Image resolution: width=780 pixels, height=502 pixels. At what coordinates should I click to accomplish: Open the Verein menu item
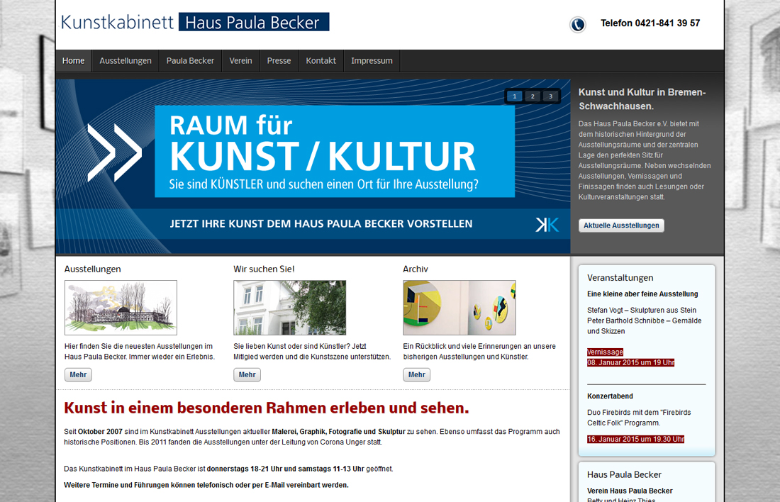(x=241, y=61)
